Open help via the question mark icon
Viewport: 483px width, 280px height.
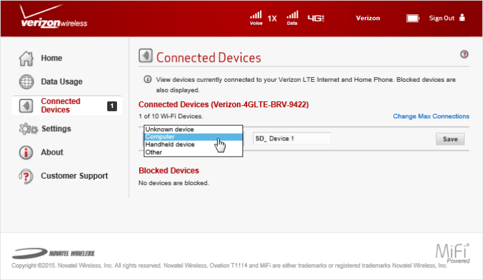[x=464, y=55]
